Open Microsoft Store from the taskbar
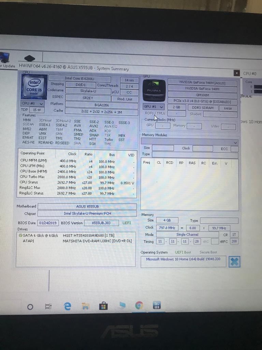 click(103, 306)
